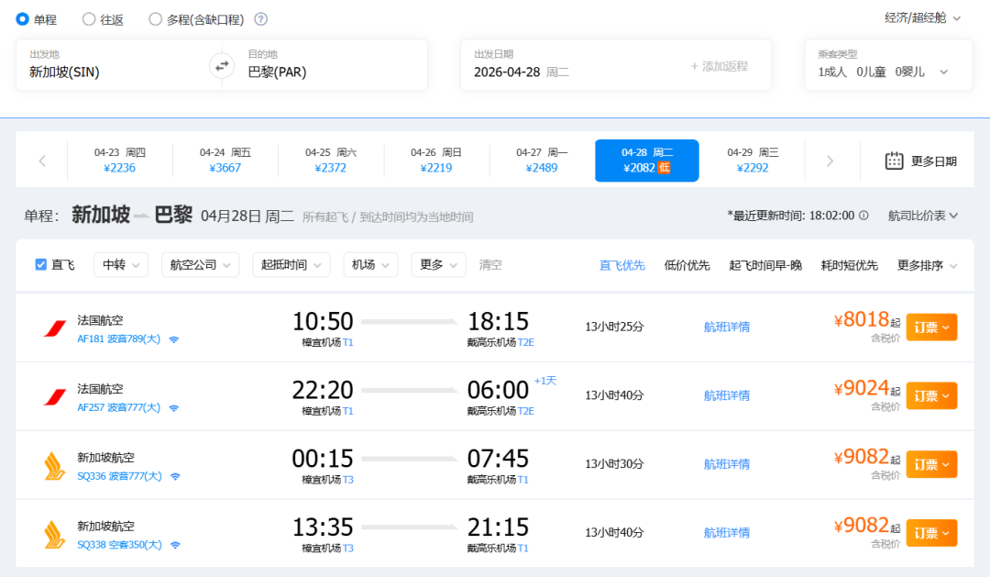
Task: Select the 往返 round-trip radio button
Action: tap(89, 19)
